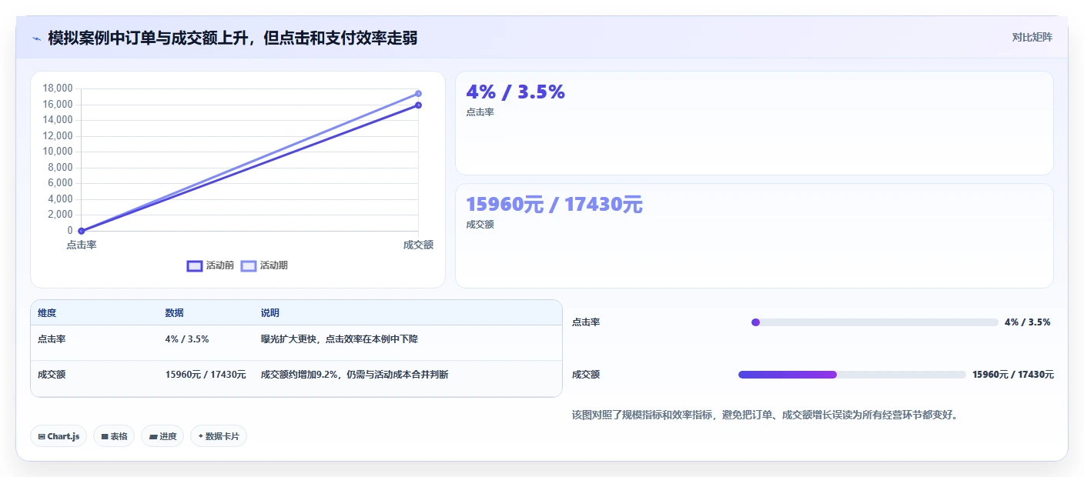Screen dimensions: 1084x477
Task: Click the 成交额 progress label
Action: [x=586, y=375]
